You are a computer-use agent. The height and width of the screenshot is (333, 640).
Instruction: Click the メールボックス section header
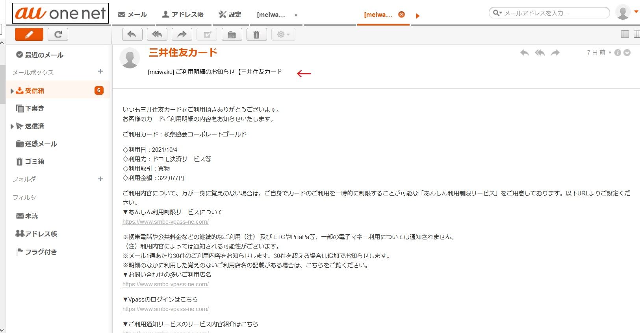pos(33,73)
